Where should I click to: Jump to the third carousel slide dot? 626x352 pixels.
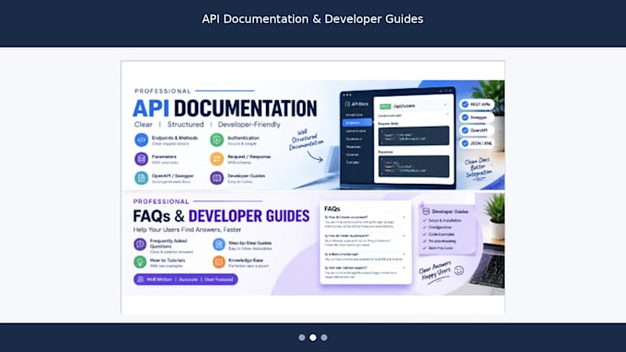click(x=324, y=337)
